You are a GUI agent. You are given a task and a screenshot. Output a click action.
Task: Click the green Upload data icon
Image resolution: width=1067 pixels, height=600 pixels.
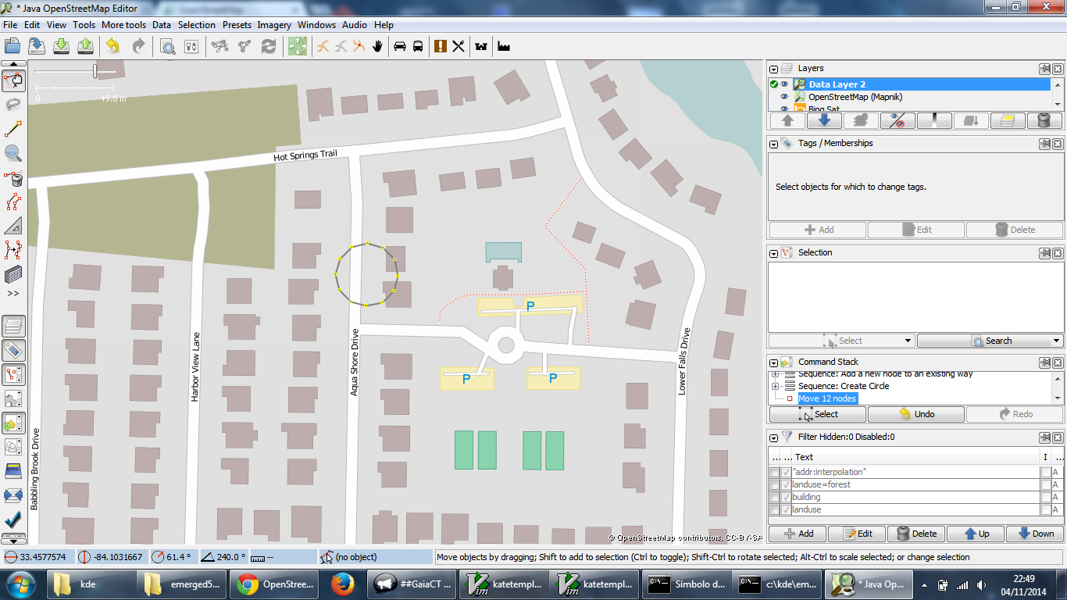click(x=86, y=46)
